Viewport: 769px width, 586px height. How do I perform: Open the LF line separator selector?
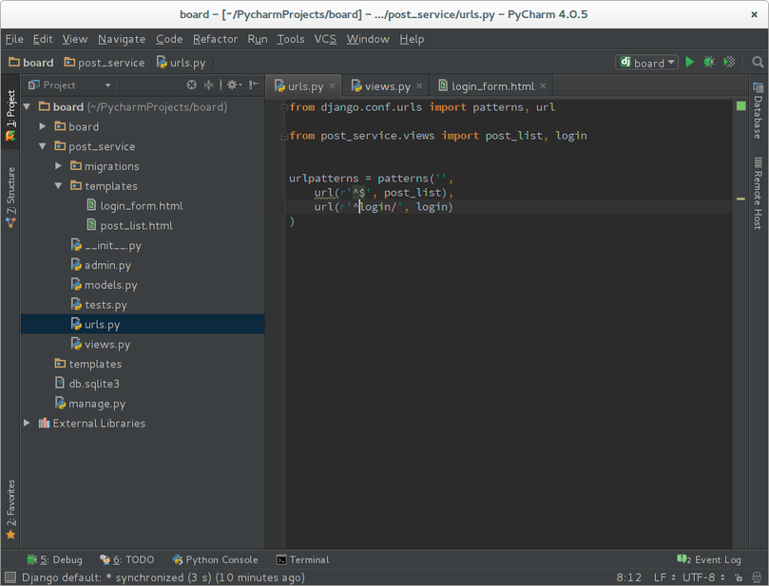pyautogui.click(x=664, y=577)
